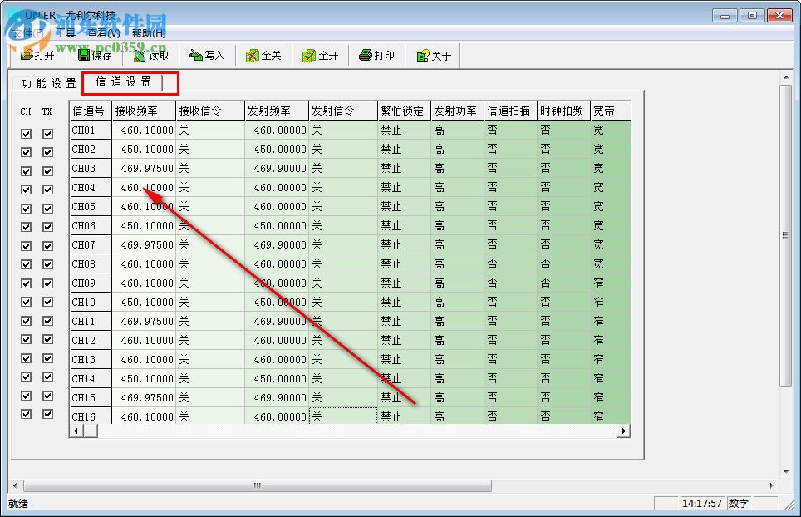The width and height of the screenshot is (801, 517).
Task: Click the 宽带 column header
Action: click(611, 111)
